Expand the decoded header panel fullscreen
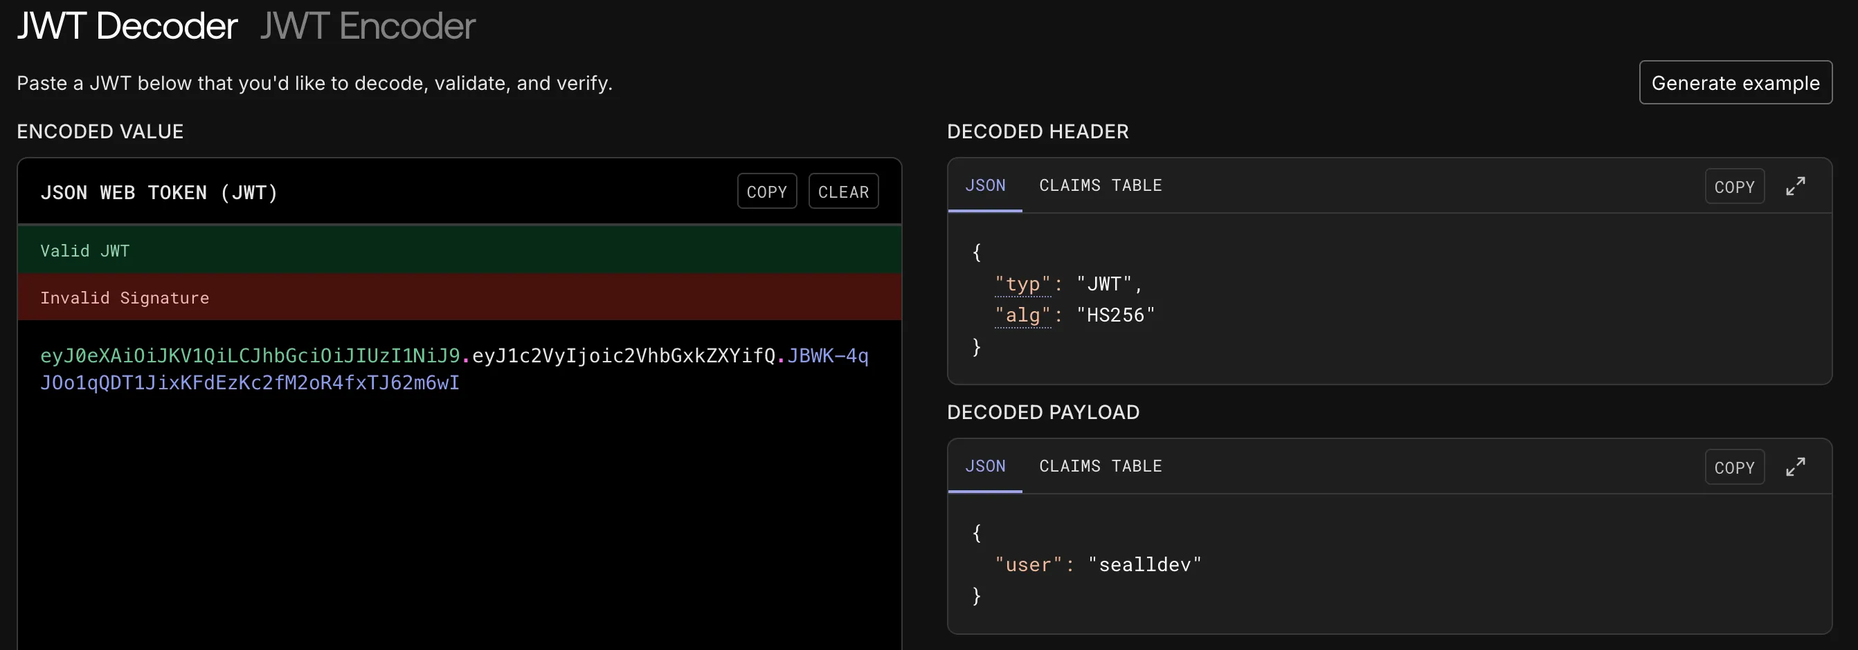 click(1796, 186)
